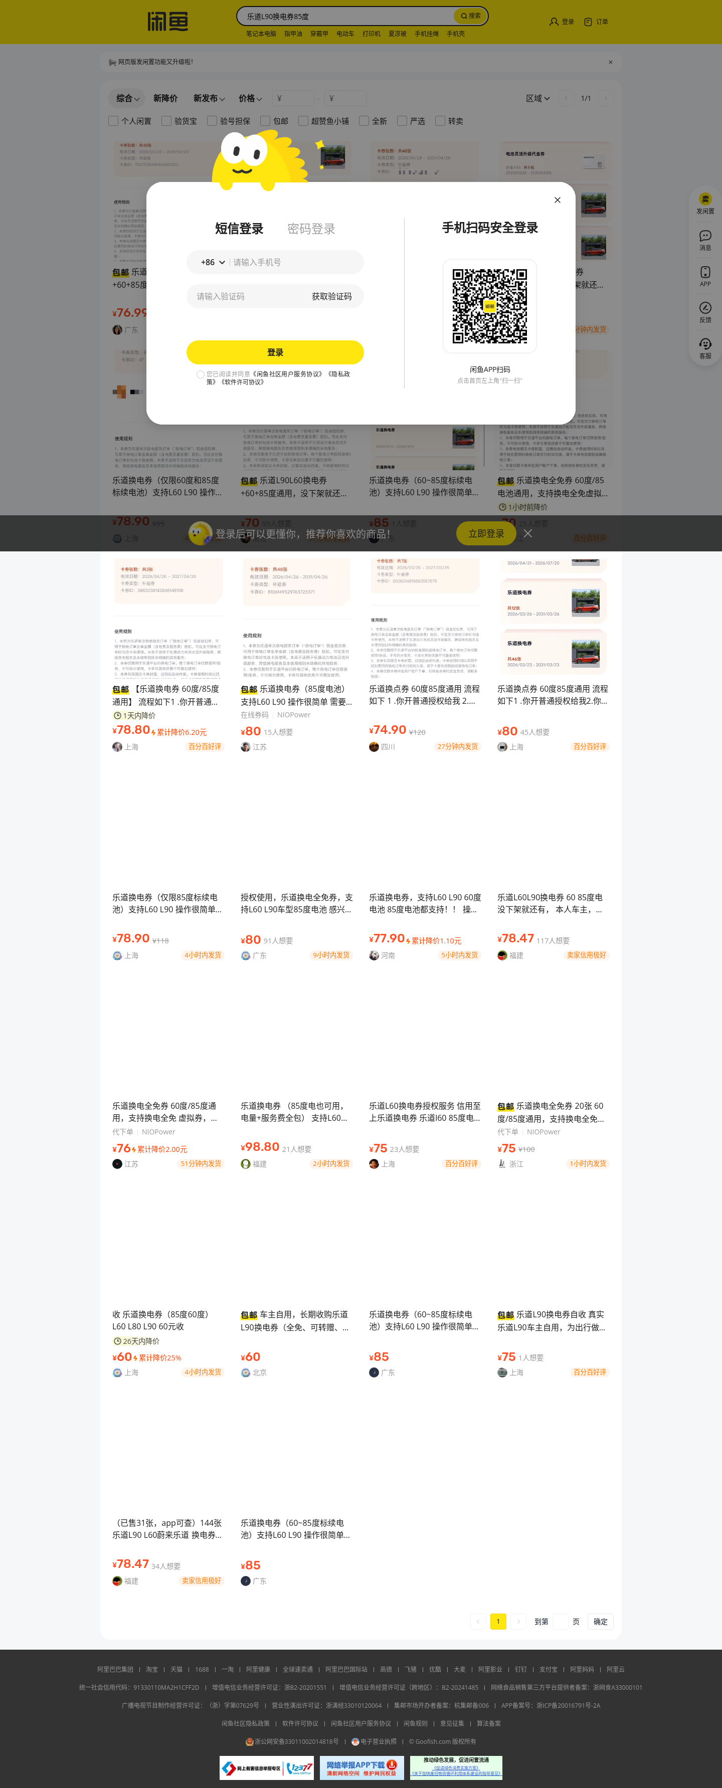Click the 笔记本电脑 suggested keyword
The height and width of the screenshot is (1788, 722).
click(x=260, y=34)
